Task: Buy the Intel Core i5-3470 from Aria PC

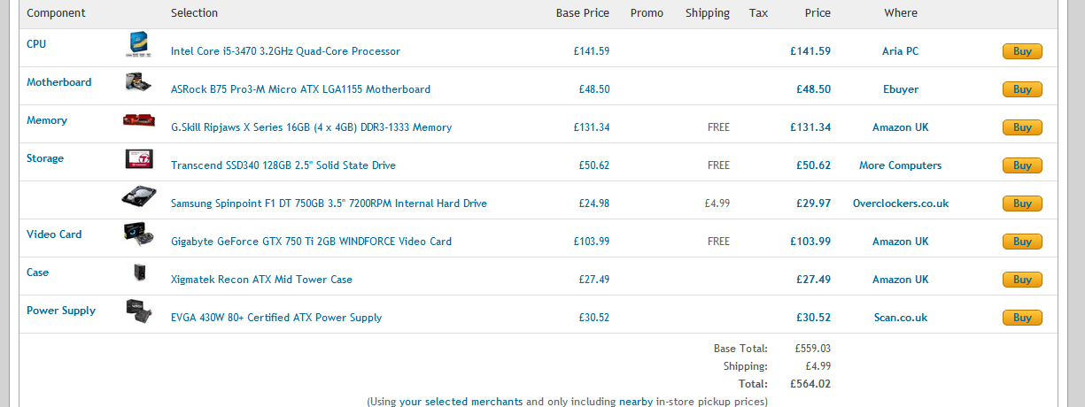Action: pyautogui.click(x=1022, y=51)
